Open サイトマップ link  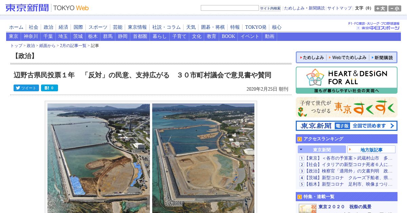tap(340, 8)
